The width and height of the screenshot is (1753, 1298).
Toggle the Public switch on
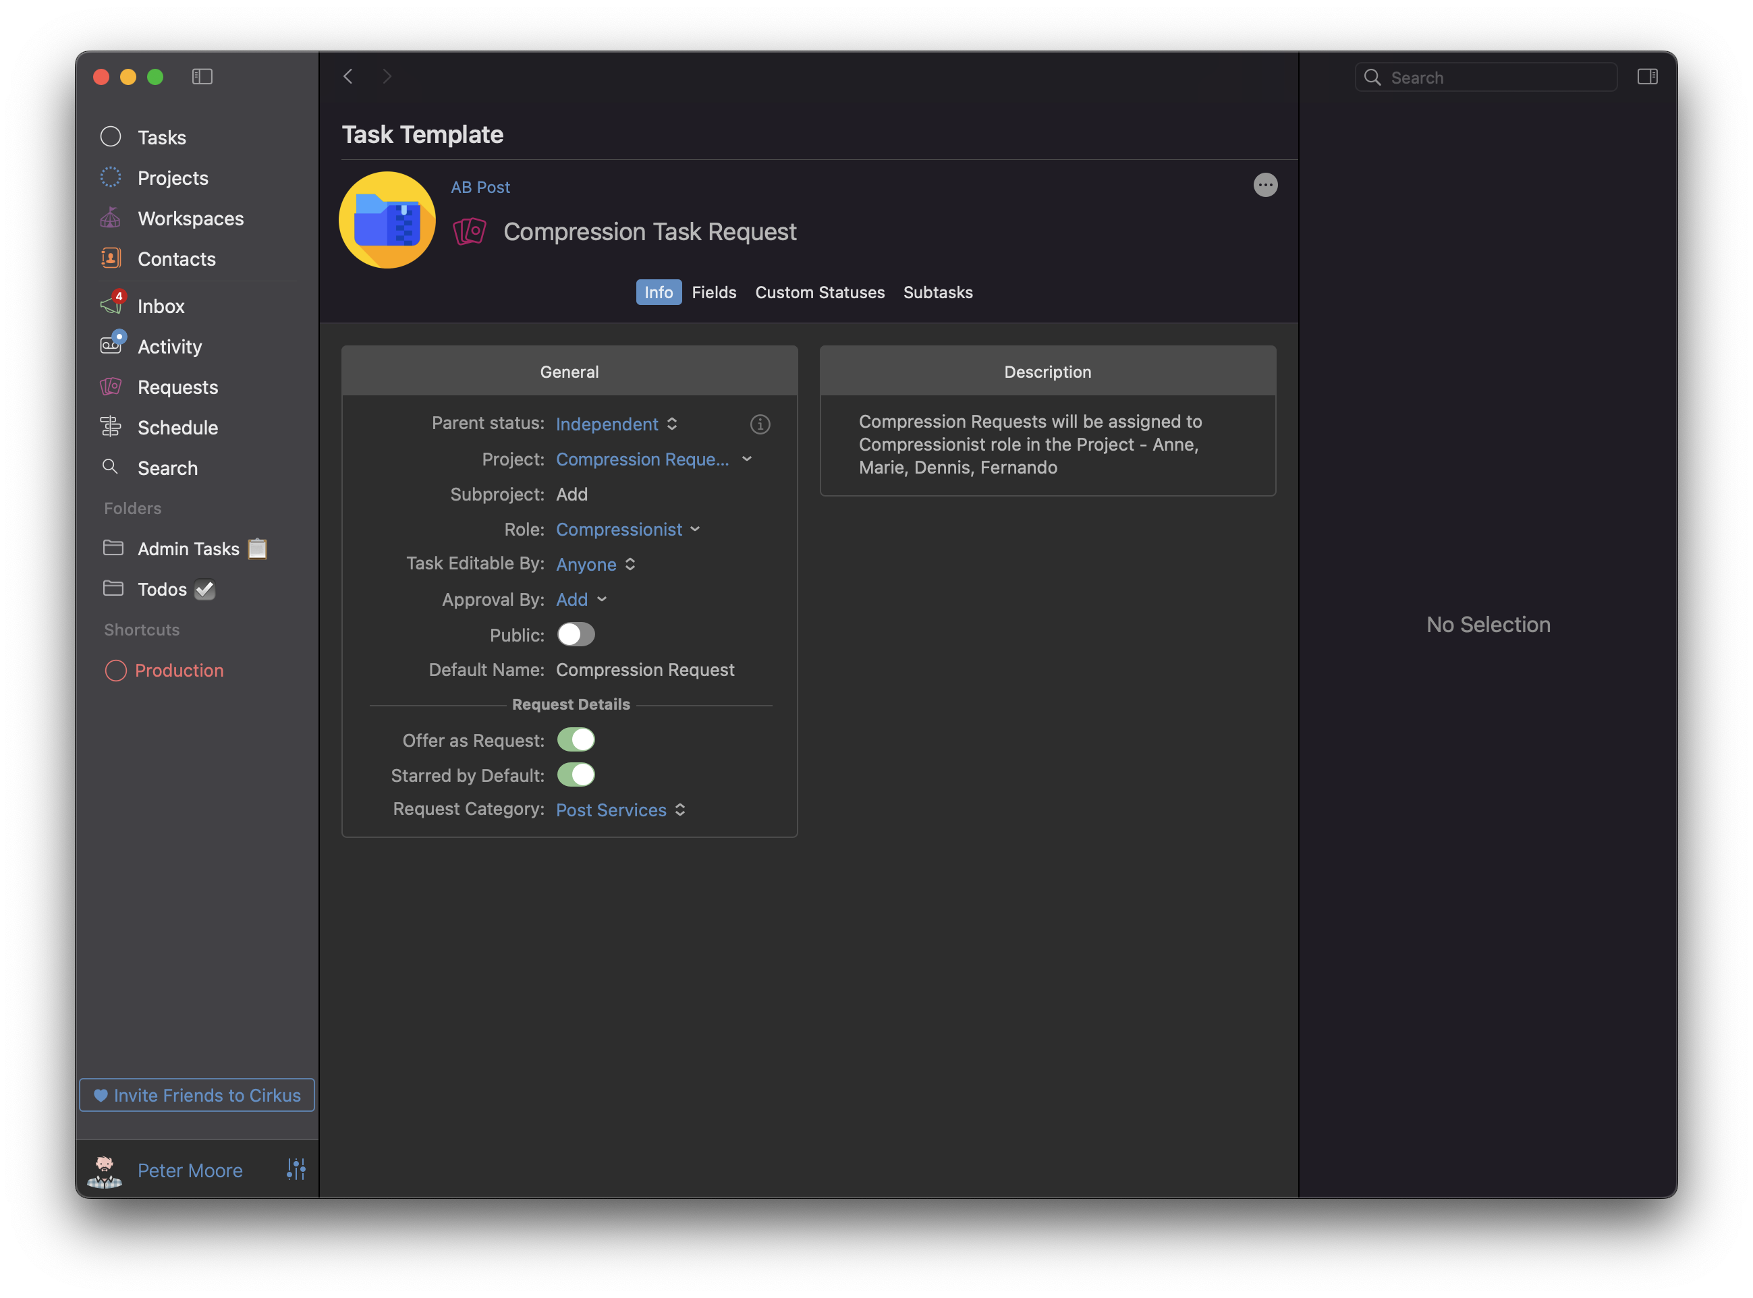click(x=575, y=634)
